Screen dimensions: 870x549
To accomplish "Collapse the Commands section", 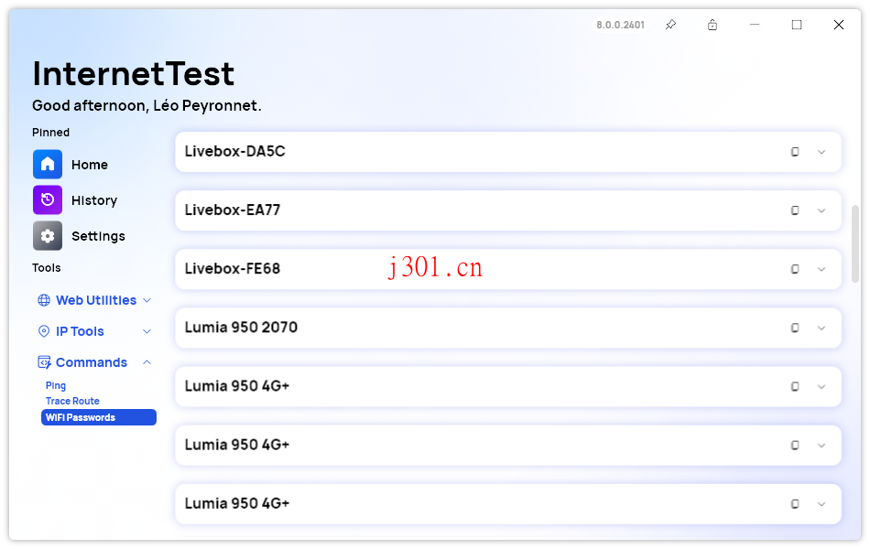I will pos(146,361).
